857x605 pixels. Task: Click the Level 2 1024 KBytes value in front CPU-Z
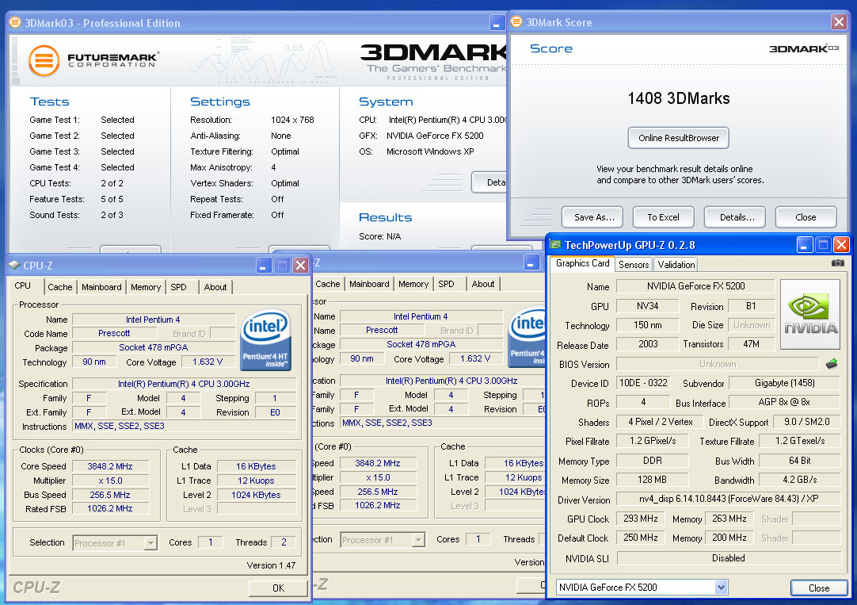coord(257,495)
